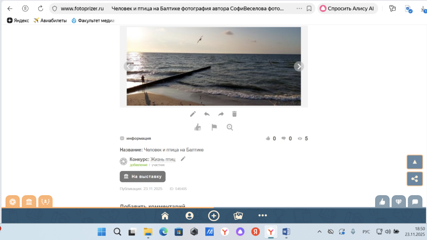
Task: Show next photo with right chevron arrow
Action: pos(299,66)
